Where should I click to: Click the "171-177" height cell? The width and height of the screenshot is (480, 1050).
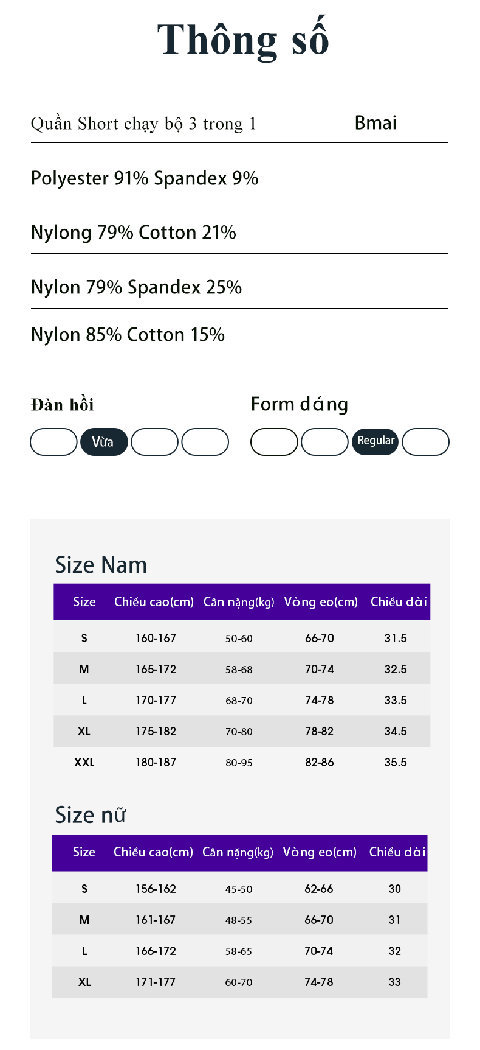pos(155,982)
